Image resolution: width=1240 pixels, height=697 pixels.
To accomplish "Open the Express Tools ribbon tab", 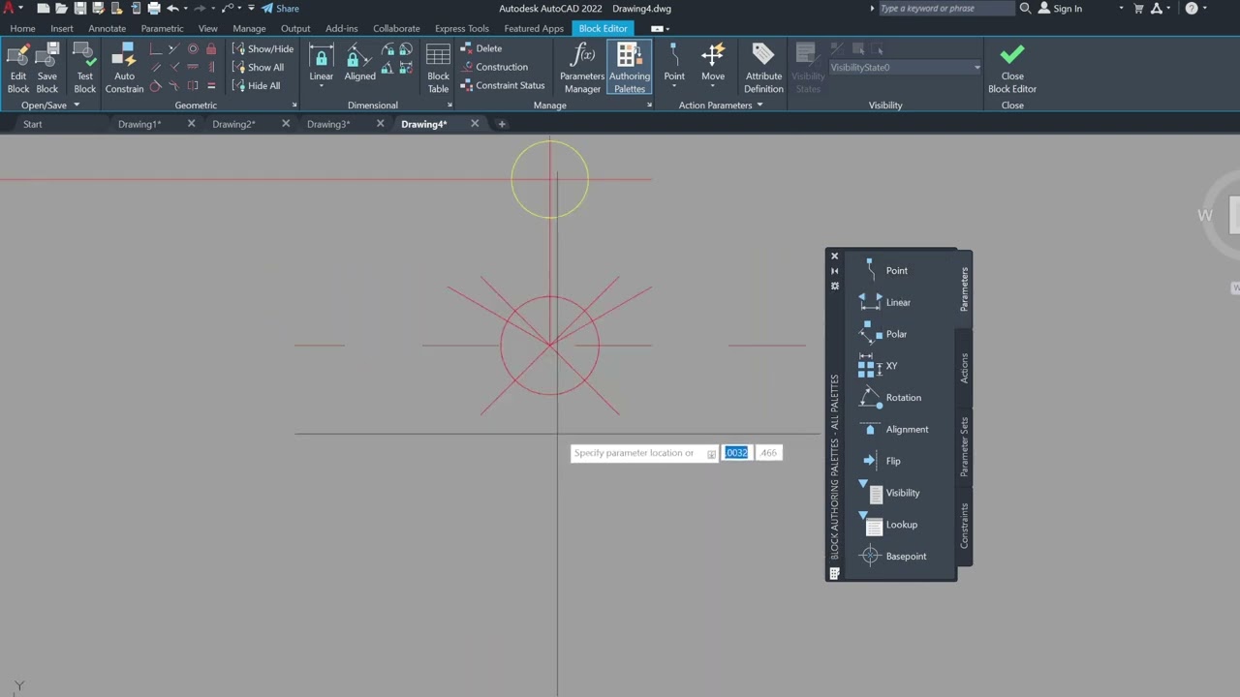I will point(461,28).
